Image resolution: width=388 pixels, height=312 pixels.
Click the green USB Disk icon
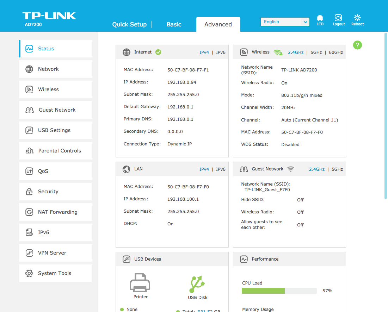pos(197,285)
